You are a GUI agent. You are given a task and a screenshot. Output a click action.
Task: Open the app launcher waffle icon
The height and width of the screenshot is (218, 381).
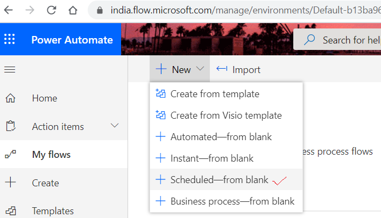pyautogui.click(x=10, y=40)
